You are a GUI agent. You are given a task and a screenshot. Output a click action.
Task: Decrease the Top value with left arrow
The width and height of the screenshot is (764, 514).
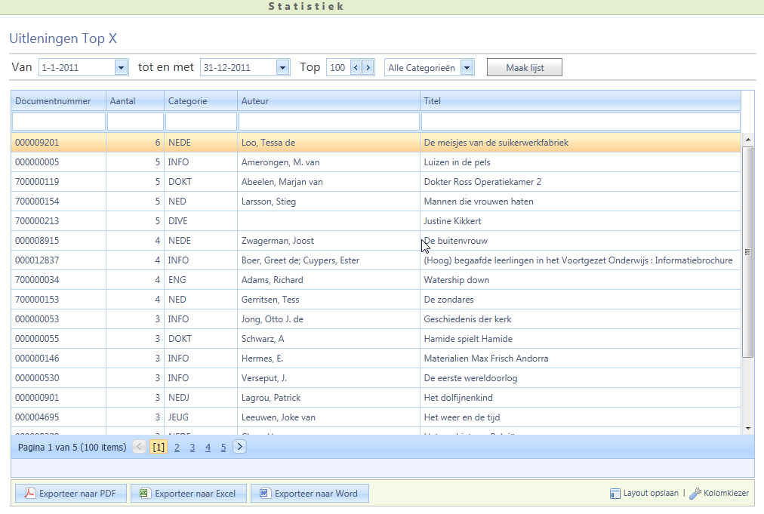(356, 67)
